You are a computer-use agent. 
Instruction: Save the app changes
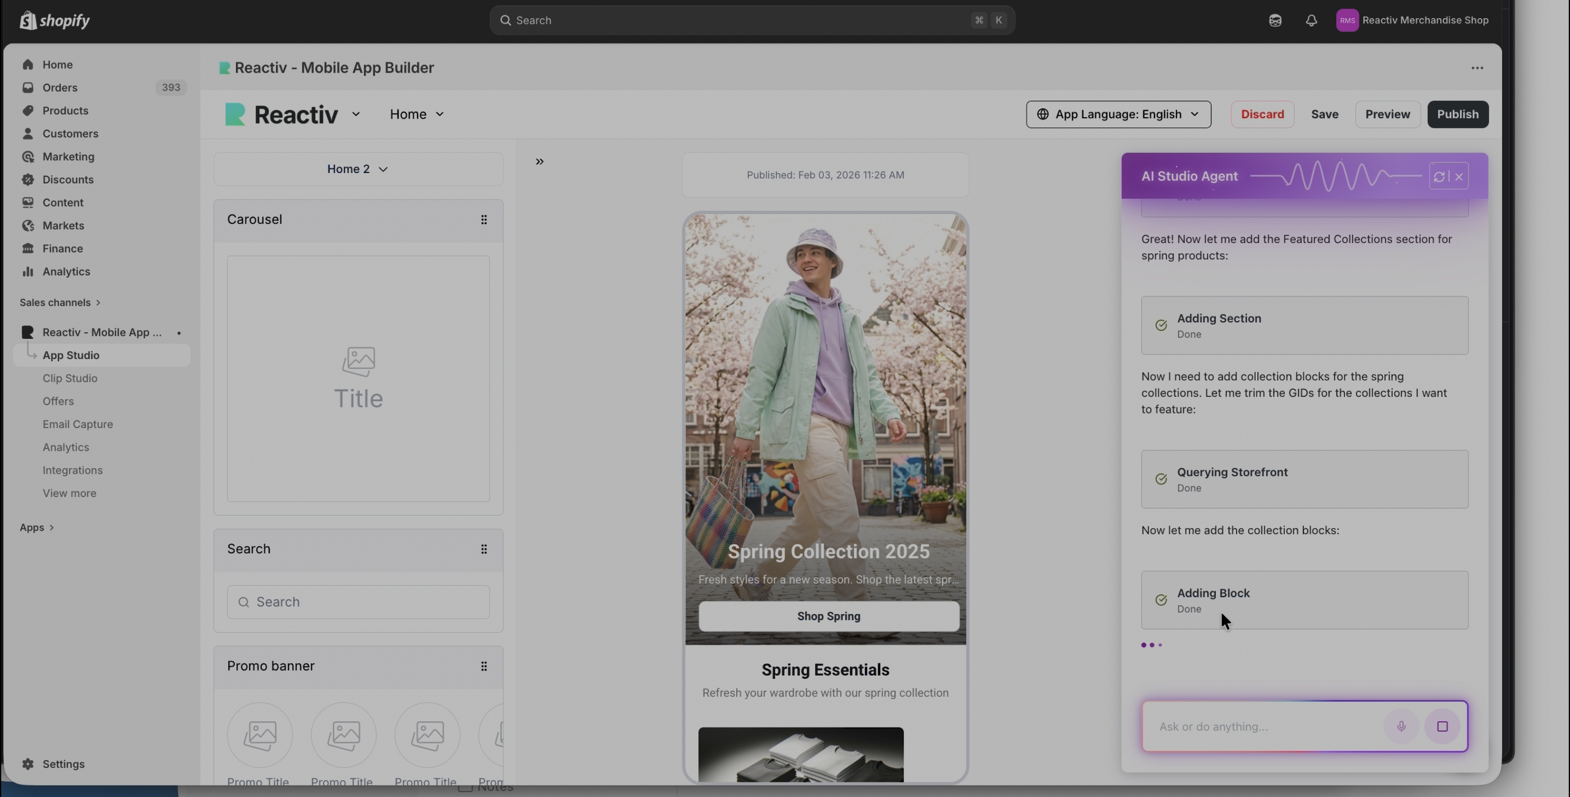point(1324,115)
